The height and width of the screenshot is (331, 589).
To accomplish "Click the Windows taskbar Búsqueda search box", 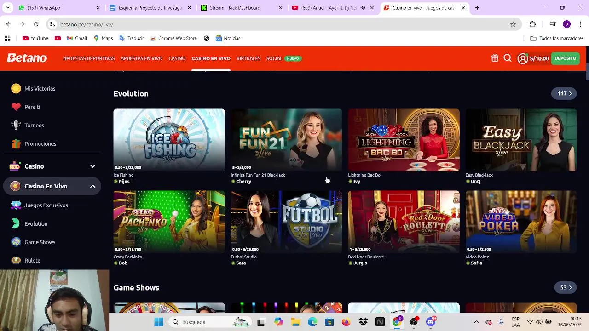I will click(x=211, y=322).
